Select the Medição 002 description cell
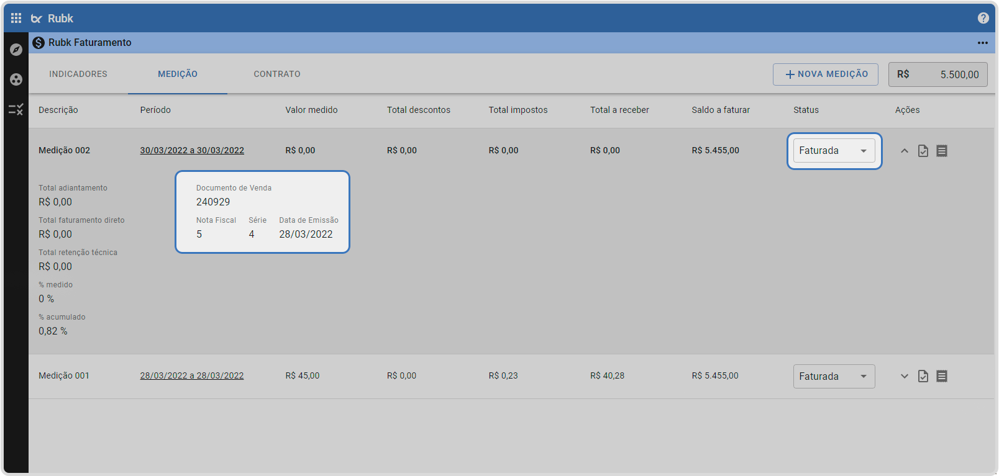The width and height of the screenshot is (999, 476). tap(65, 150)
